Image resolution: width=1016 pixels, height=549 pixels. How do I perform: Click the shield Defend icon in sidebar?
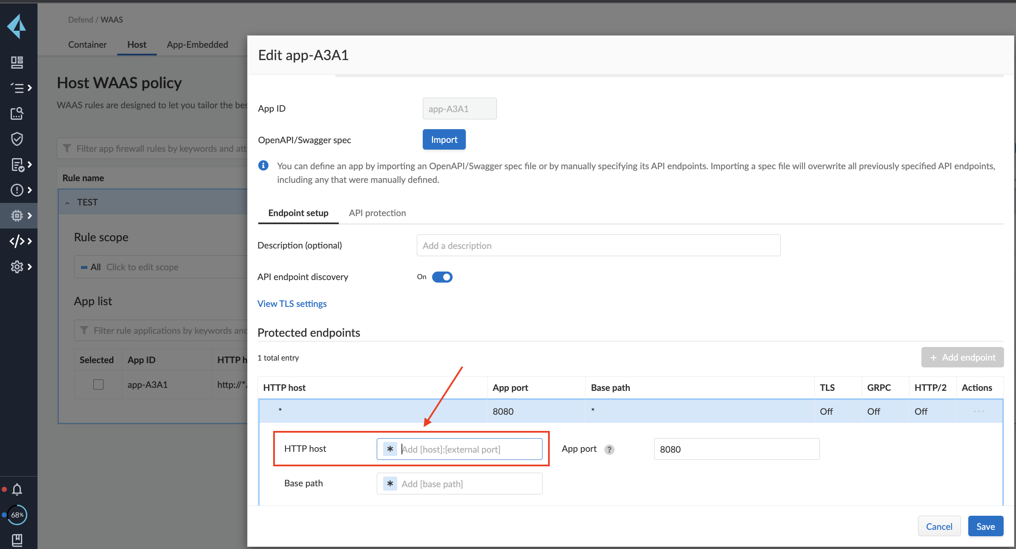(x=17, y=139)
